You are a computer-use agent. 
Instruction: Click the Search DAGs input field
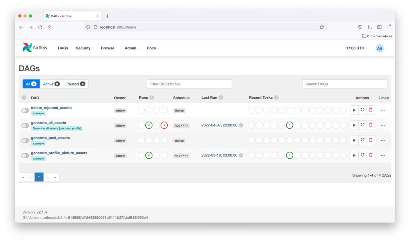[344, 84]
